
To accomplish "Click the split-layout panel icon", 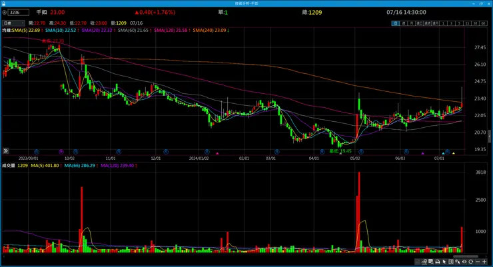I will coord(451,262).
